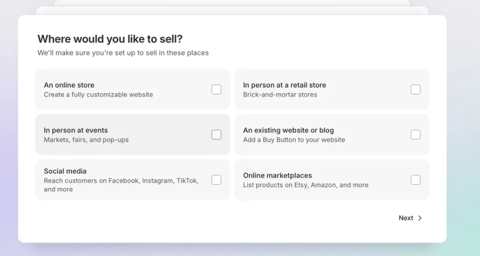Click 'An existing website or blog' title
The image size is (480, 256).
click(x=288, y=130)
